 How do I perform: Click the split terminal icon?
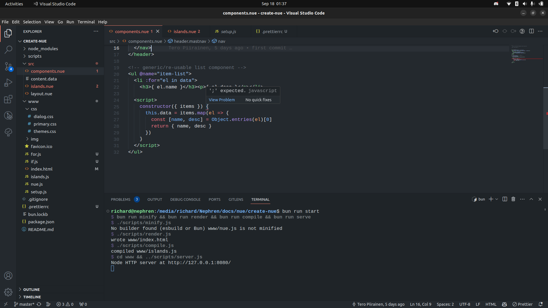[x=505, y=199]
